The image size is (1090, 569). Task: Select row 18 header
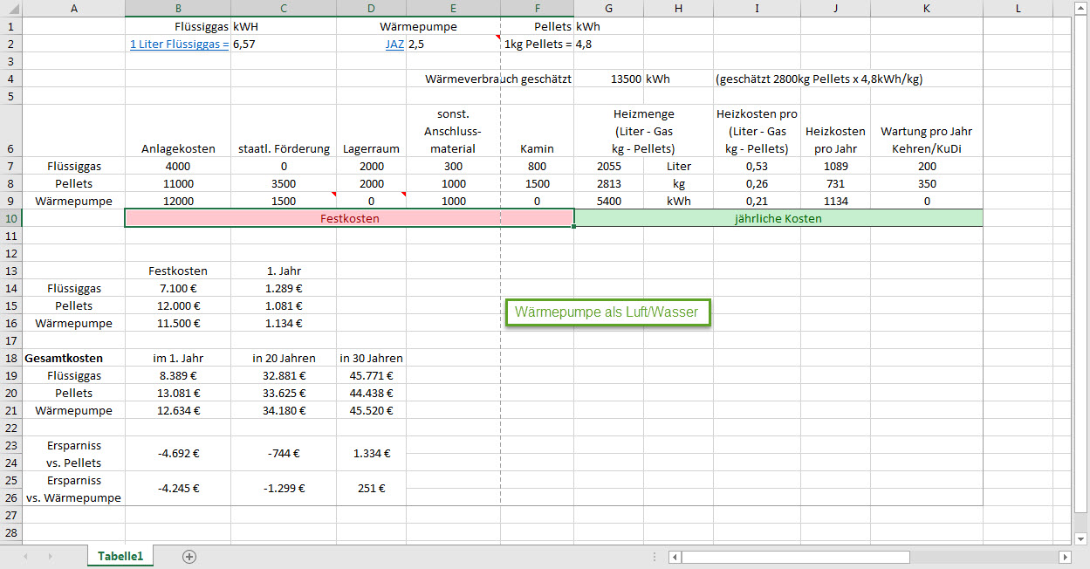tap(10, 358)
